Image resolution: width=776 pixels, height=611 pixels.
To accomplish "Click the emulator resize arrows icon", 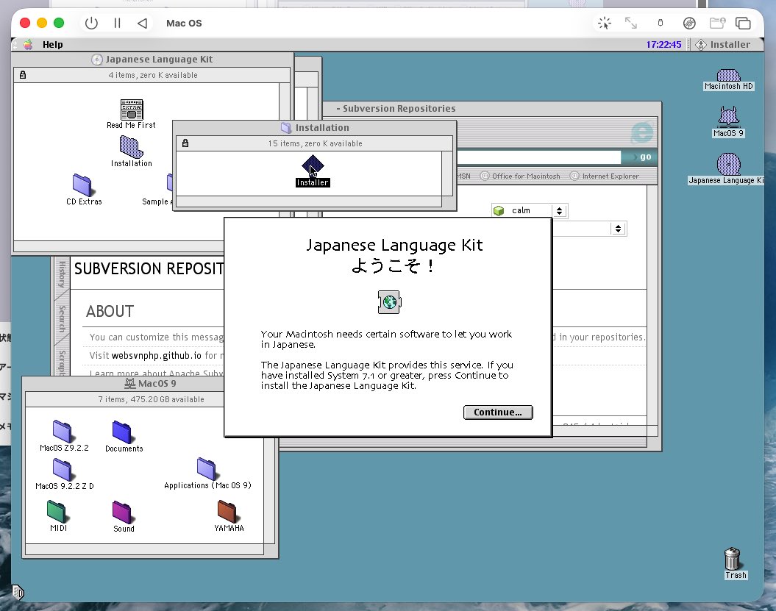I will 630,23.
